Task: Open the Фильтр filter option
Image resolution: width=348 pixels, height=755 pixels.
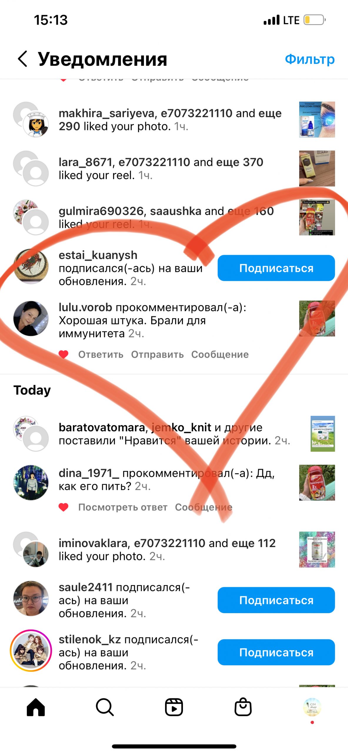Action: pyautogui.click(x=310, y=59)
